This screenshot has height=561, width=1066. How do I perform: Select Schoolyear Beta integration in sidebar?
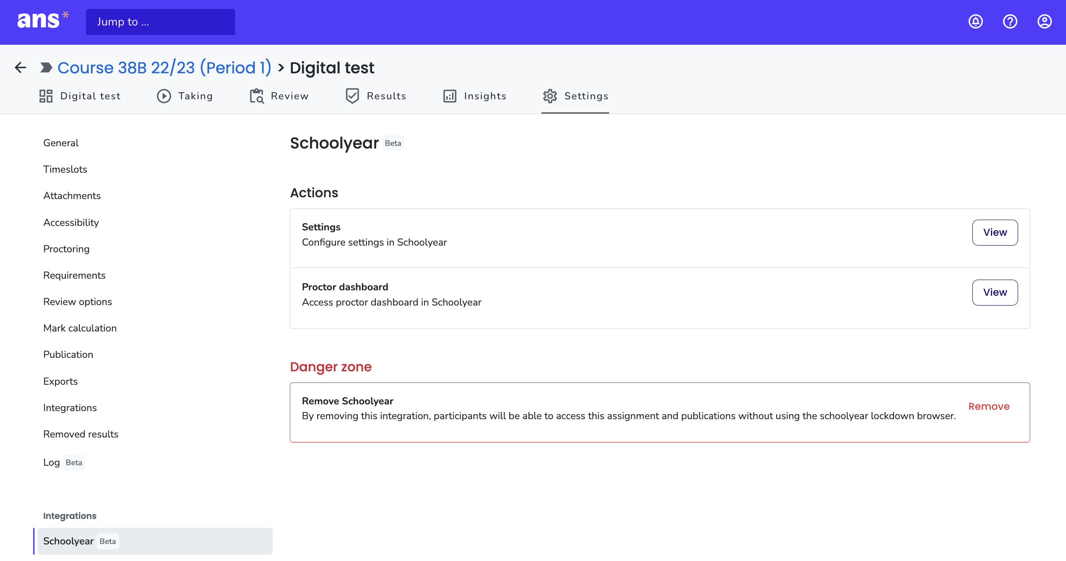pos(155,541)
